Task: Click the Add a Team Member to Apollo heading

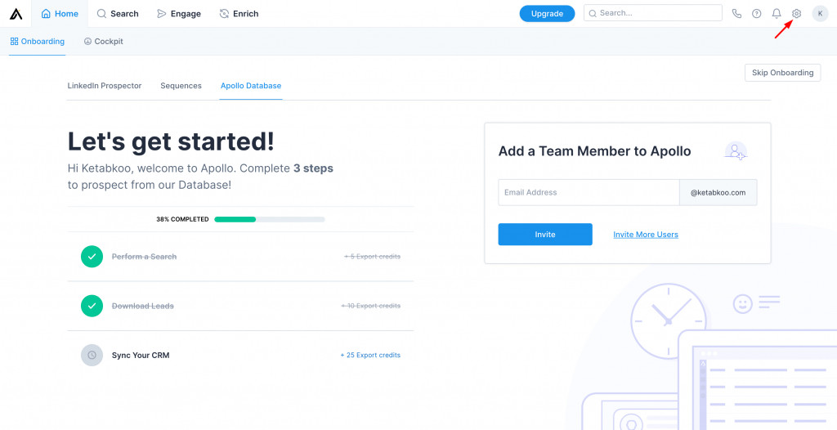Action: [x=595, y=151]
